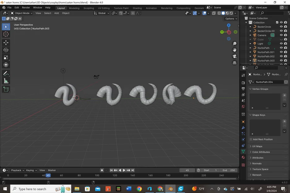Switch to wireframe viewport shading
Screen dimensions: 290x193
click(x=219, y=13)
